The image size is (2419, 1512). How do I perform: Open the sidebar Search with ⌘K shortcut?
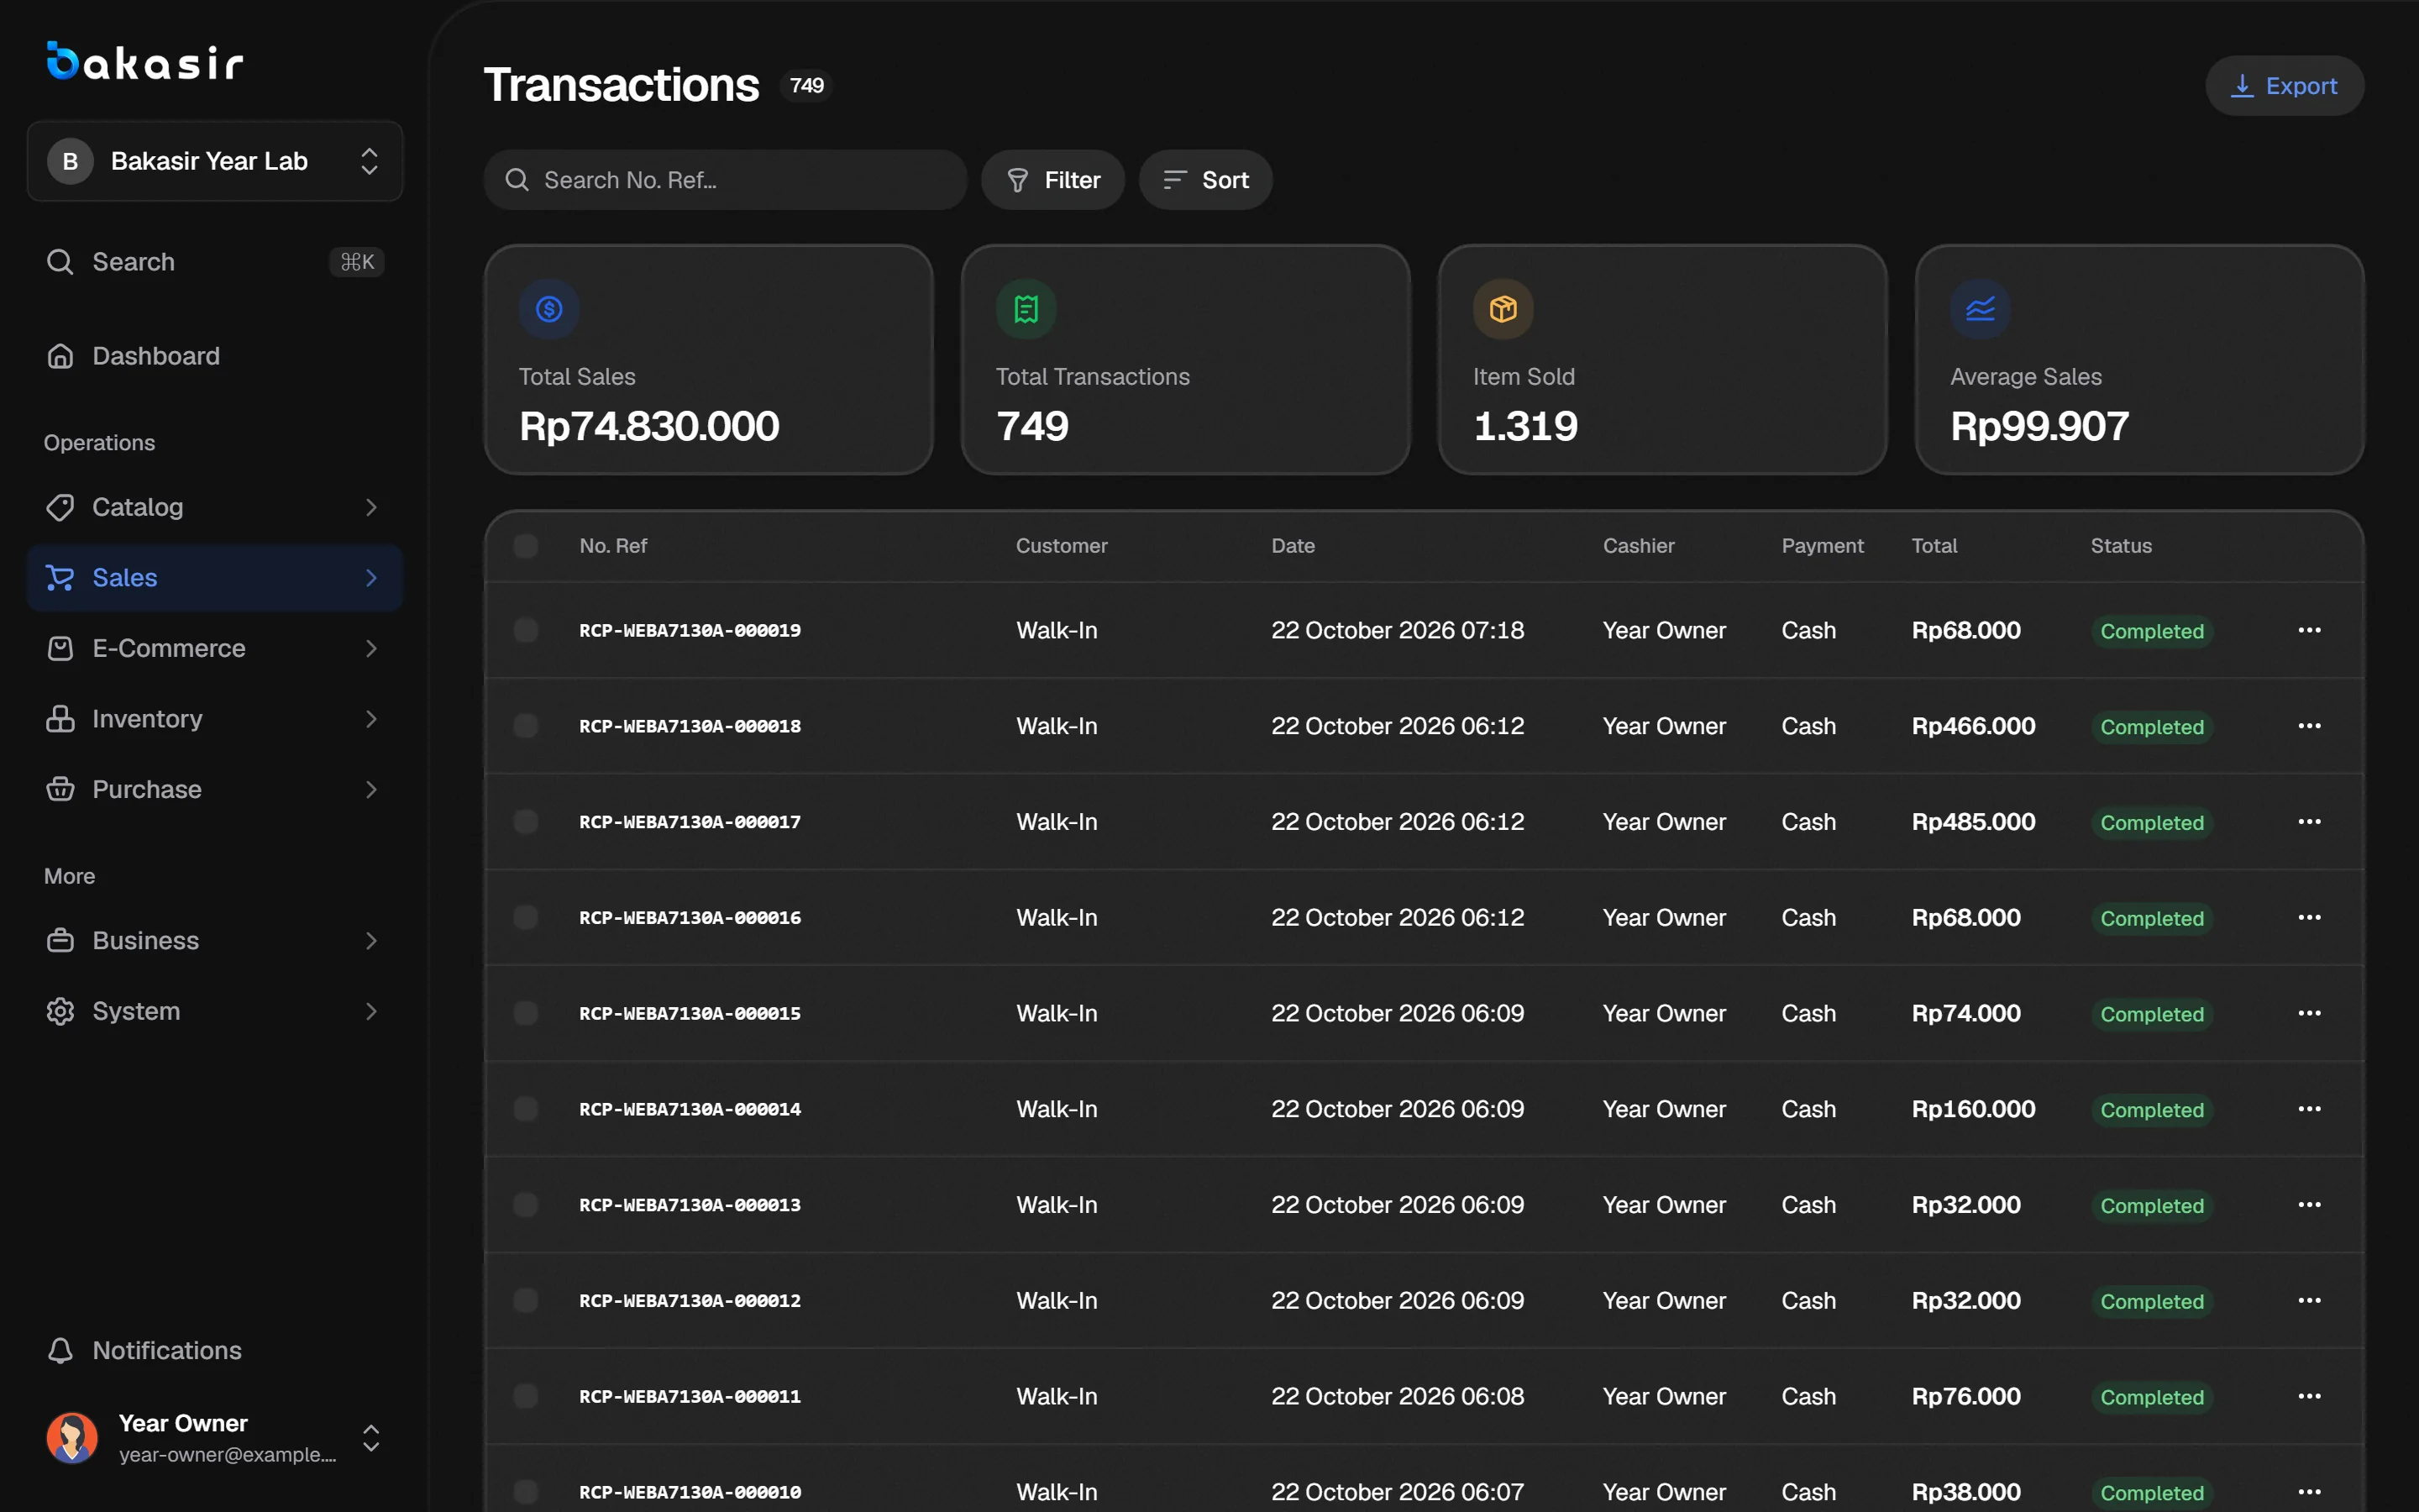click(x=215, y=262)
